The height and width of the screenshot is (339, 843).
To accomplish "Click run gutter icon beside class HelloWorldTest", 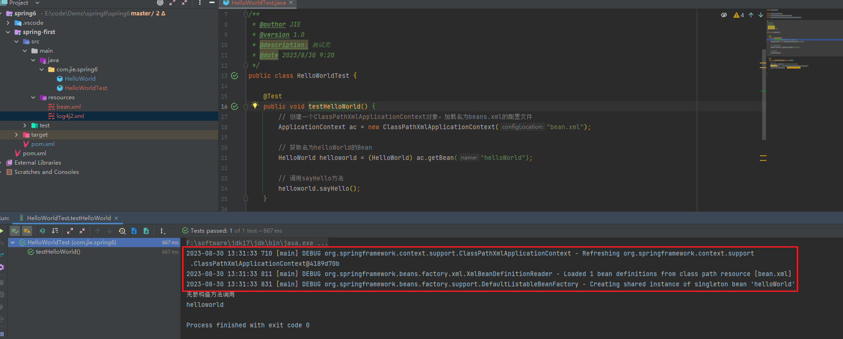I will 234,76.
